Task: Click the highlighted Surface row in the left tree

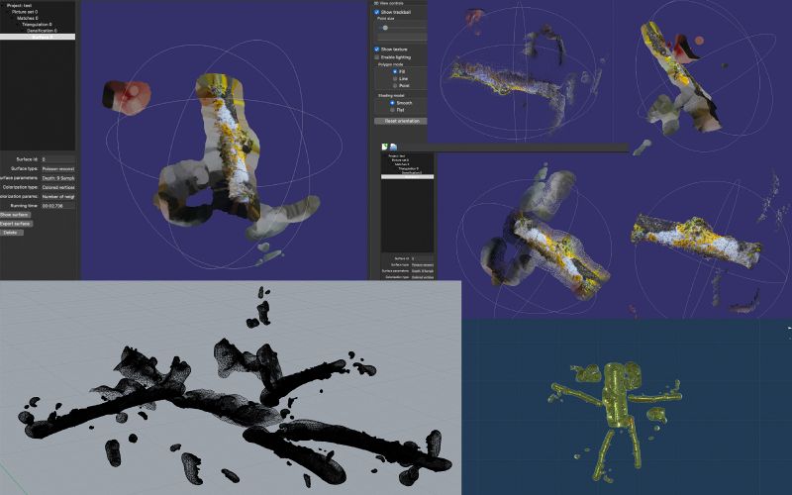Action: [x=38, y=37]
